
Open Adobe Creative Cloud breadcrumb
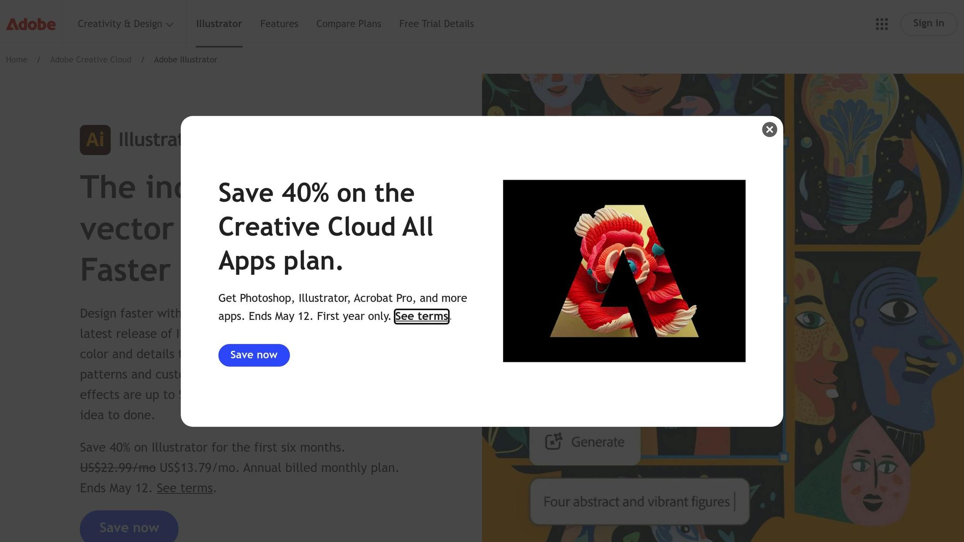[90, 60]
